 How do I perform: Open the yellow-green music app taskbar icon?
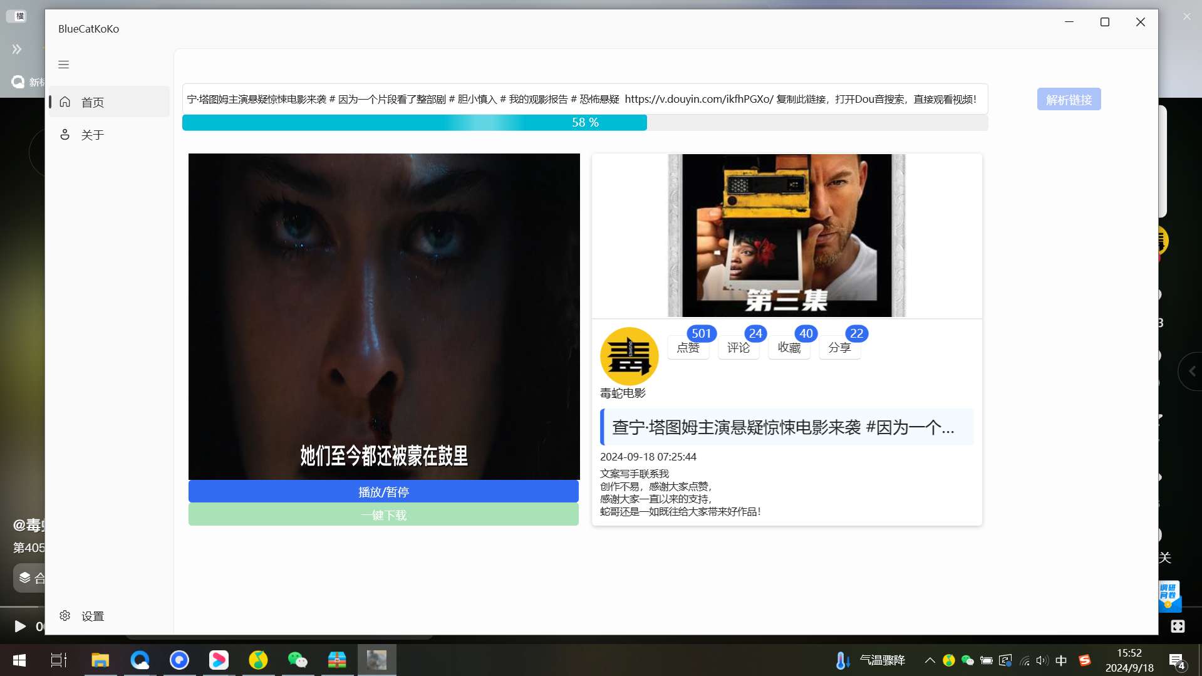pos(258,660)
